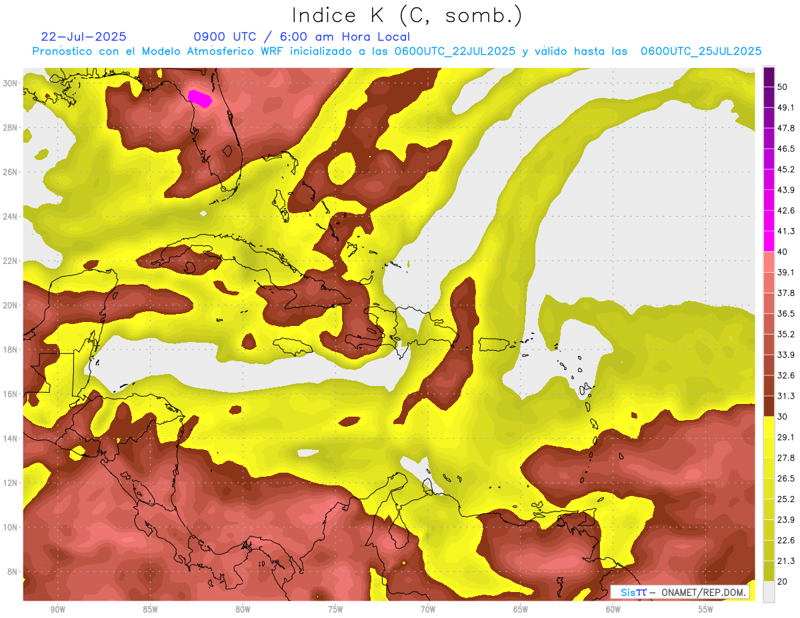Click the "26.5" colorbar value
Screen dimensions: 800x618
click(x=787, y=478)
